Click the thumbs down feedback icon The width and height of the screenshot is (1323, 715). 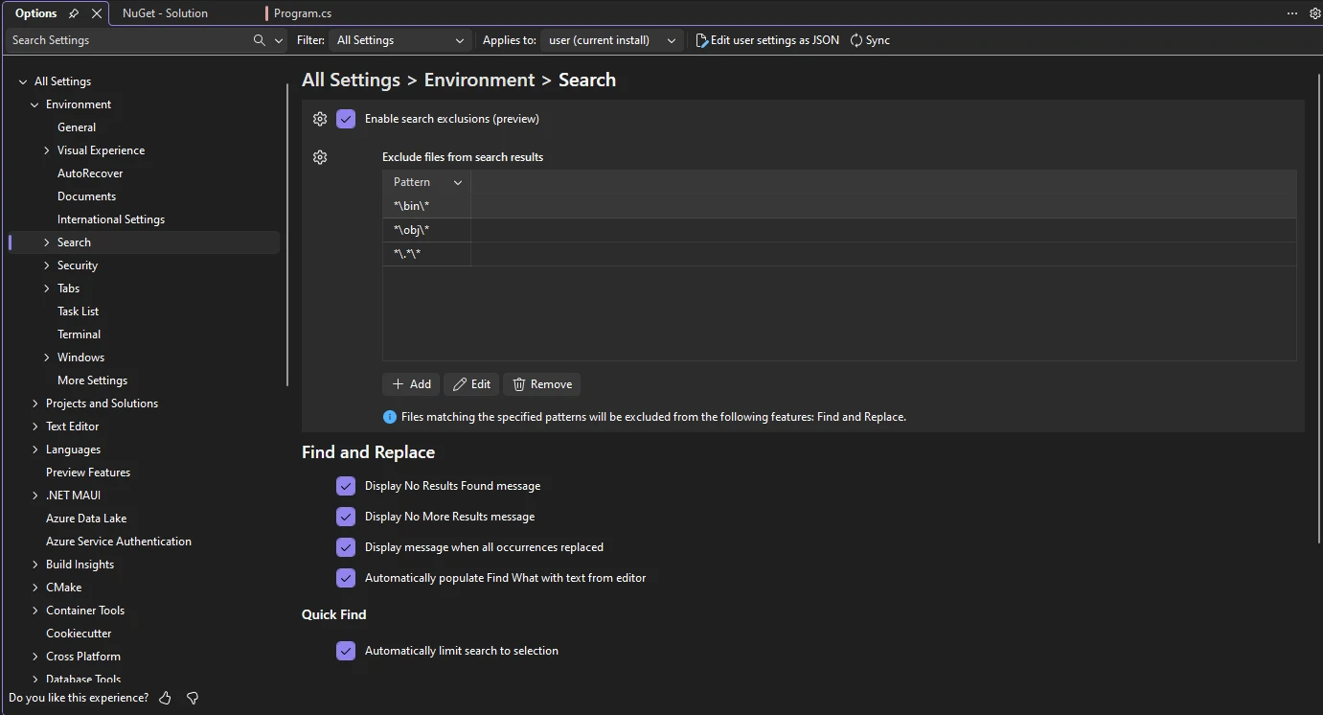click(193, 698)
